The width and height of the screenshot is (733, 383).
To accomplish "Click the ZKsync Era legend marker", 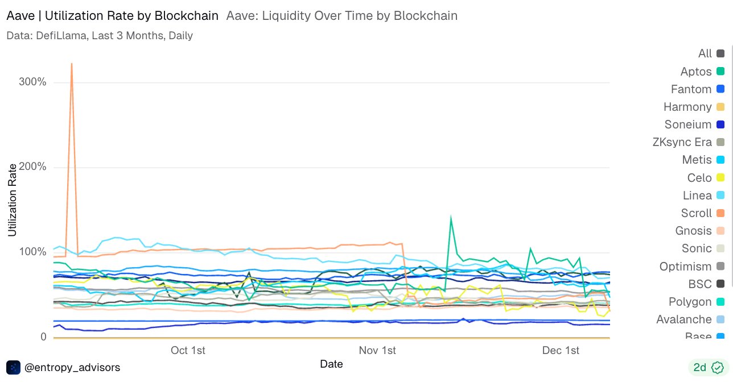I will click(720, 143).
